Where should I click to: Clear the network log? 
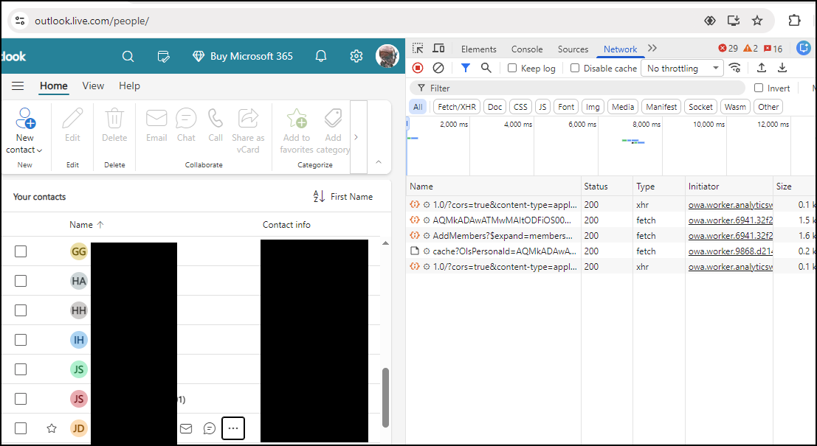[x=438, y=68]
